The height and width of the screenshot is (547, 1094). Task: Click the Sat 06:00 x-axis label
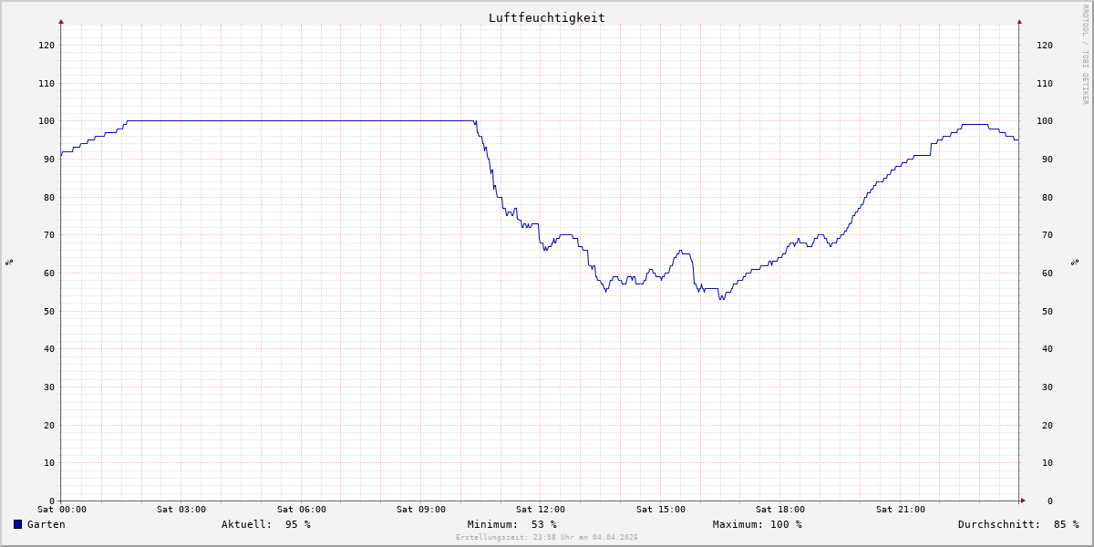coord(301,510)
